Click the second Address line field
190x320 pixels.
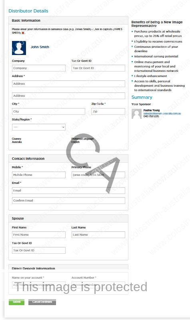tap(68, 96)
